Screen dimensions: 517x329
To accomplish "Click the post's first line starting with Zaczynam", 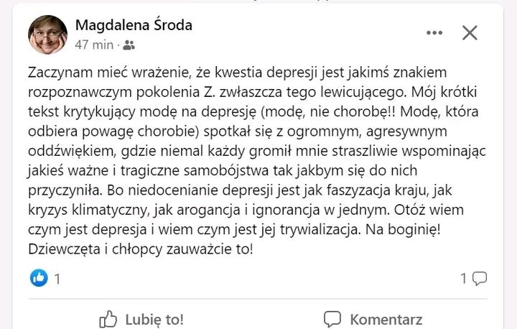I will pos(237,73).
